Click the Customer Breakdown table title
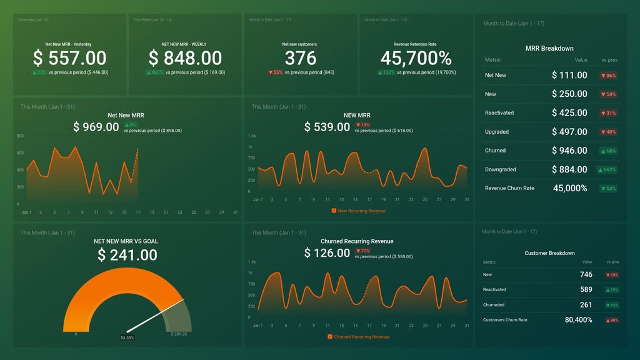This screenshot has height=360, width=640. pos(549,253)
